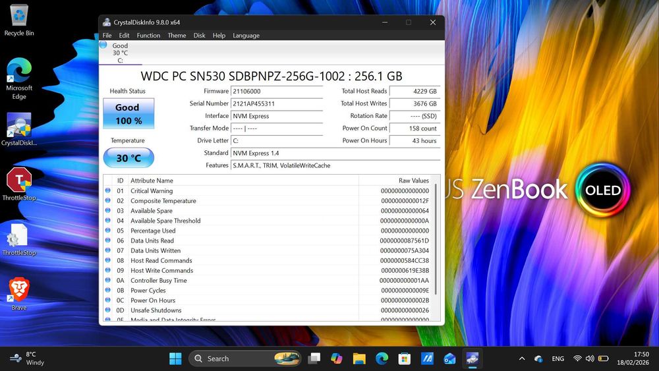Viewport: 659px width, 371px height.
Task: Select the Host Read Commands row
Action: tap(268, 260)
